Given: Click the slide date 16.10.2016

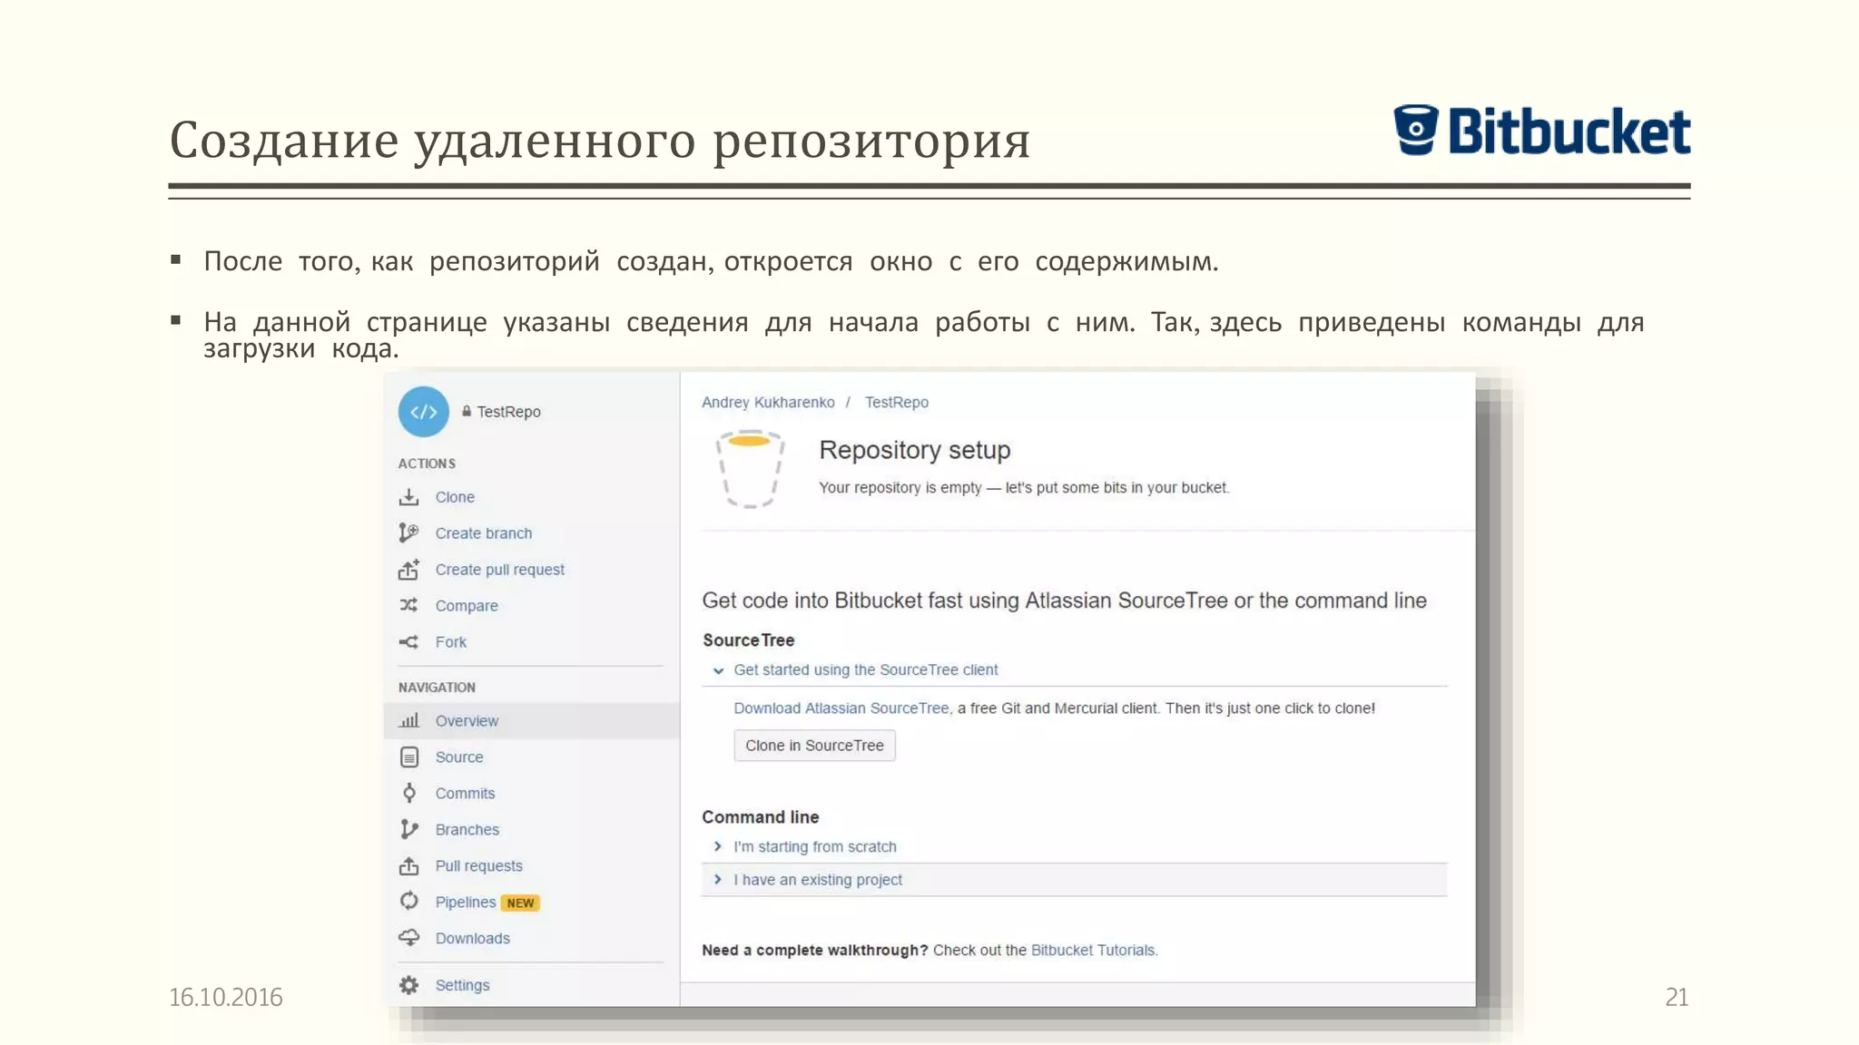Looking at the screenshot, I should 226,997.
